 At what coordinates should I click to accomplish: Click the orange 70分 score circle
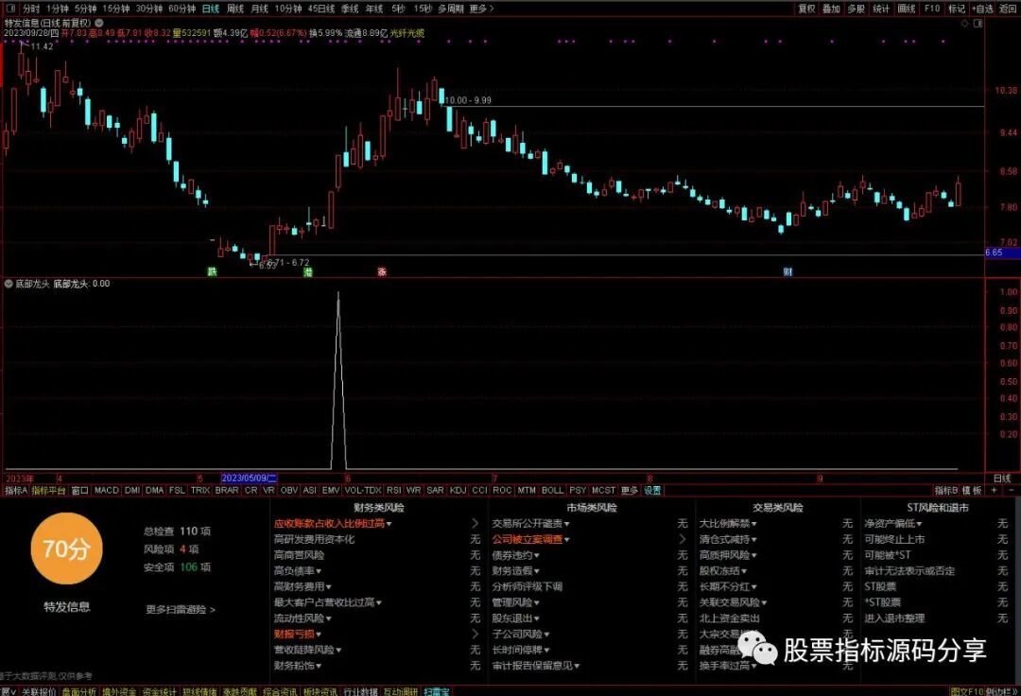pos(66,548)
